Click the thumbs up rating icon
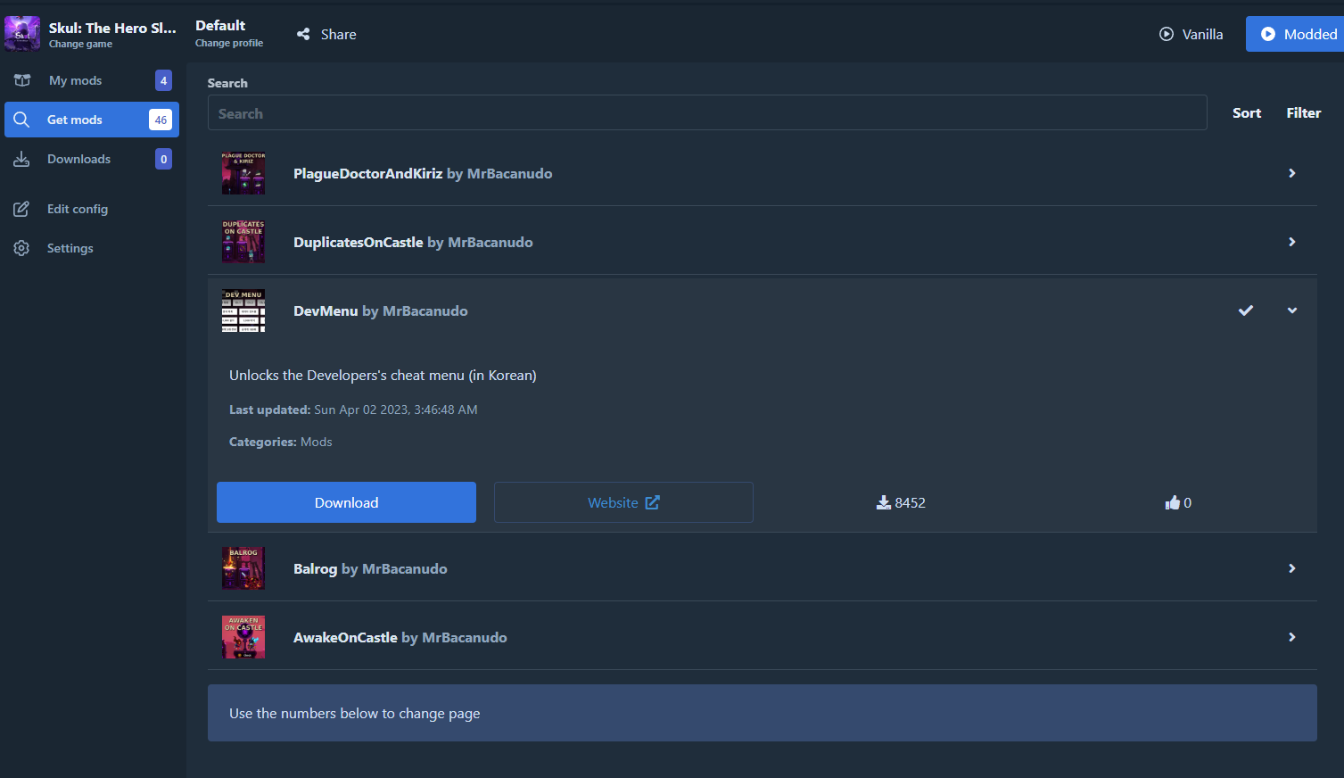Screen dimensions: 1344x778 click(x=1172, y=502)
